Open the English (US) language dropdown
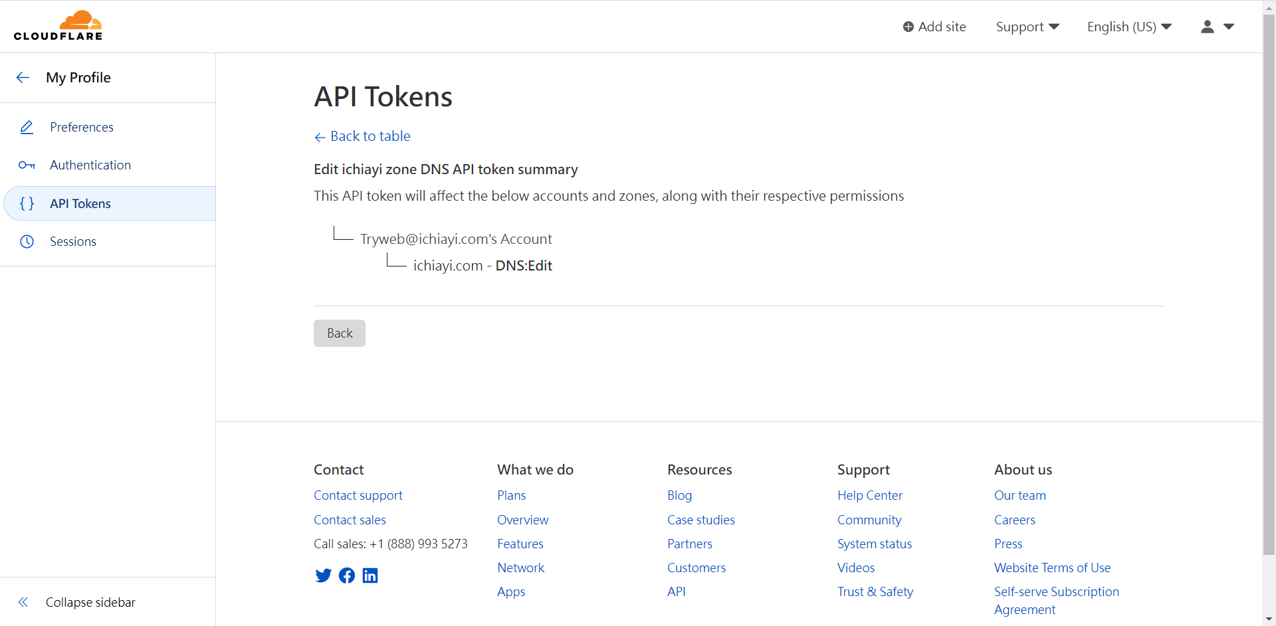This screenshot has width=1276, height=626. pos(1129,27)
